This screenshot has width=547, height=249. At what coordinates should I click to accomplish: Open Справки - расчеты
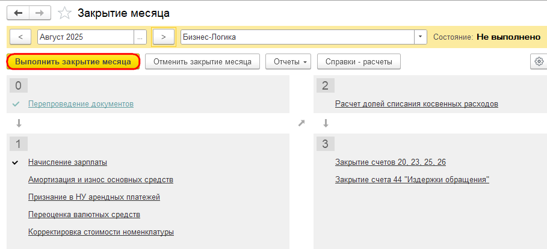tap(359, 62)
